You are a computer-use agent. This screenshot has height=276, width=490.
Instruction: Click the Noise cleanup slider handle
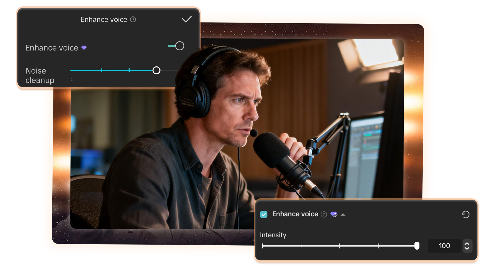point(156,70)
